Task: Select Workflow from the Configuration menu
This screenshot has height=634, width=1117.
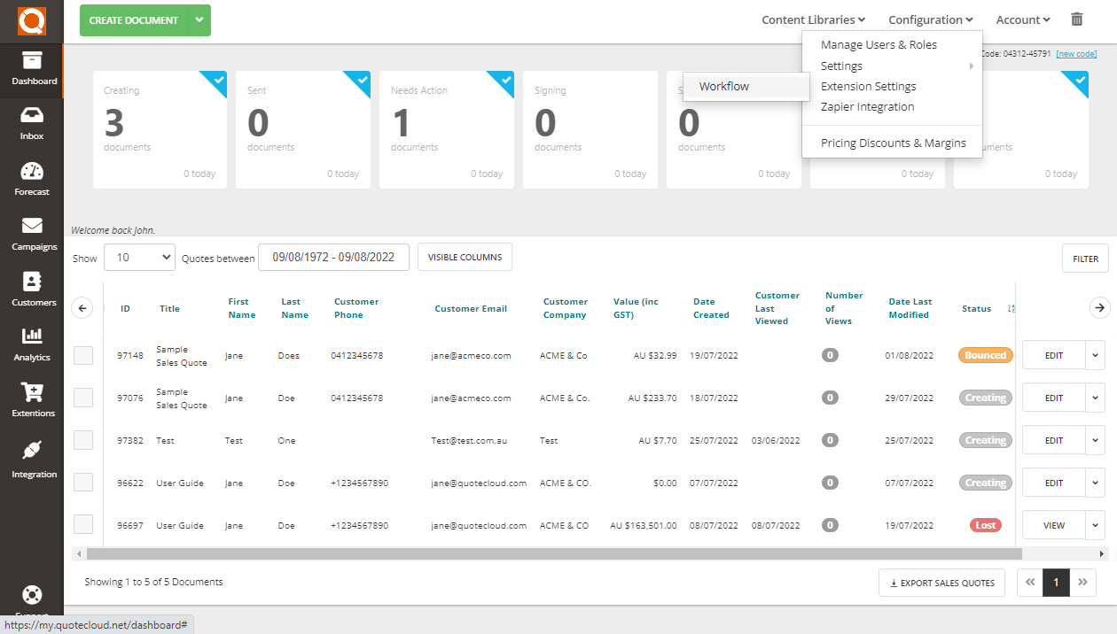Action: (x=723, y=87)
